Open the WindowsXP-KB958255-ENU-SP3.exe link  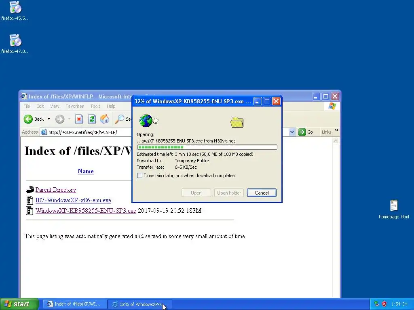tap(86, 211)
